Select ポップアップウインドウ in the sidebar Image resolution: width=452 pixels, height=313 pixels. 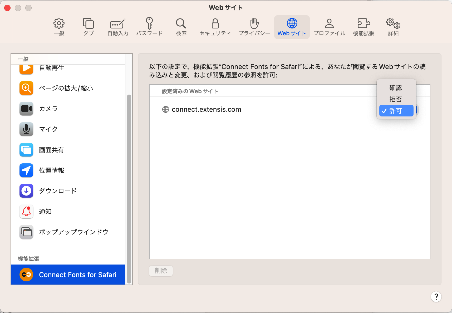pos(68,232)
